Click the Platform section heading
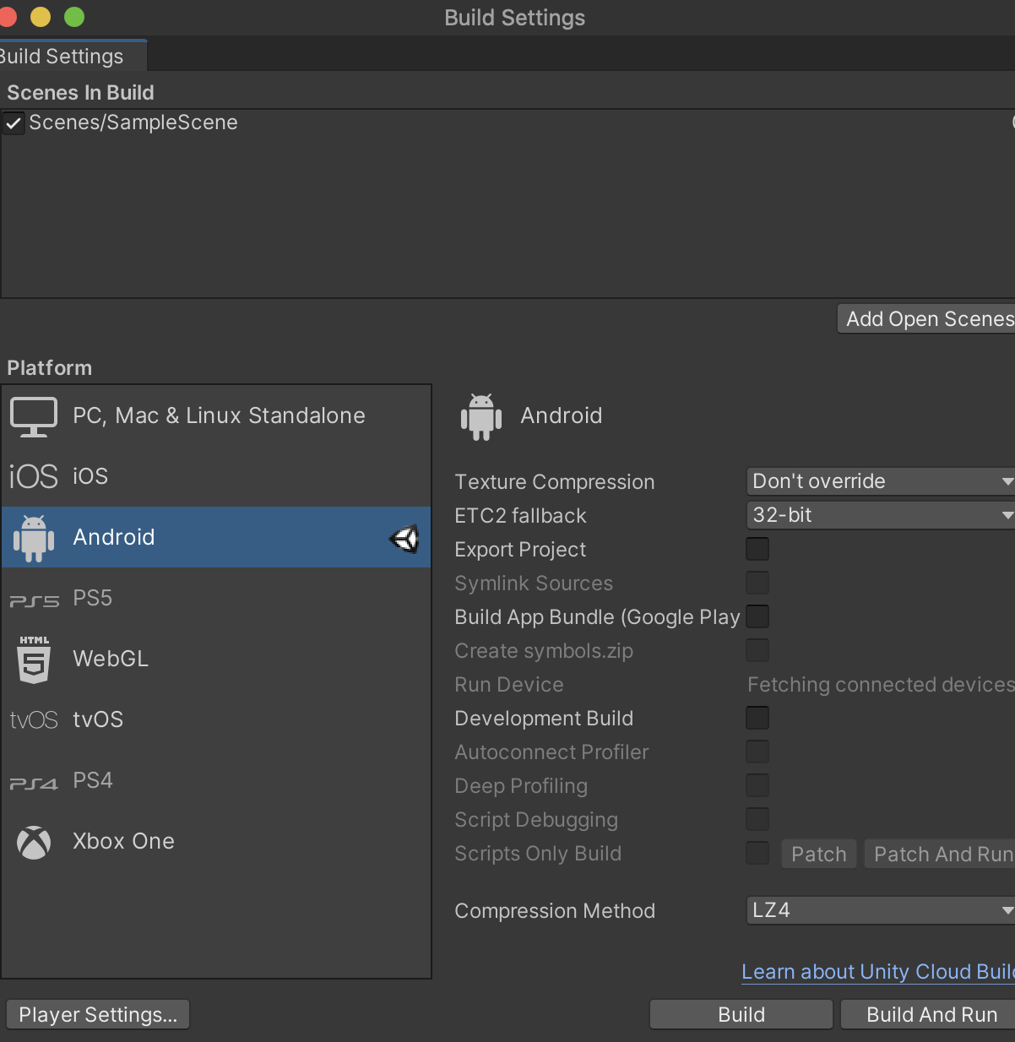1015x1042 pixels. coord(50,368)
